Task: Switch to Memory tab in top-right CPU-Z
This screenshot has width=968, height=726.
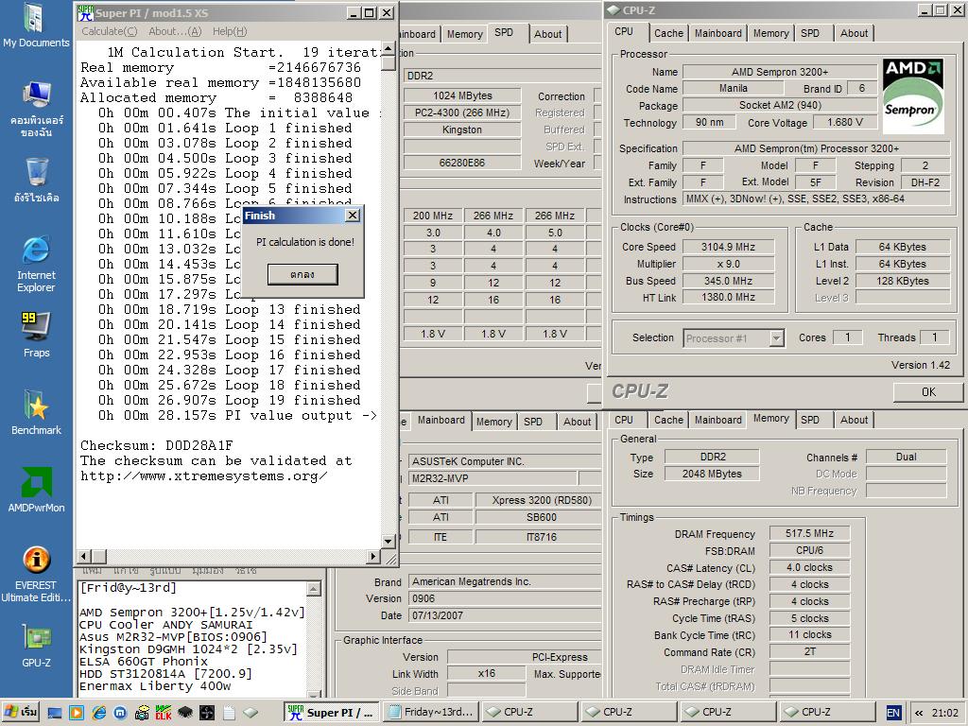Action: [770, 33]
